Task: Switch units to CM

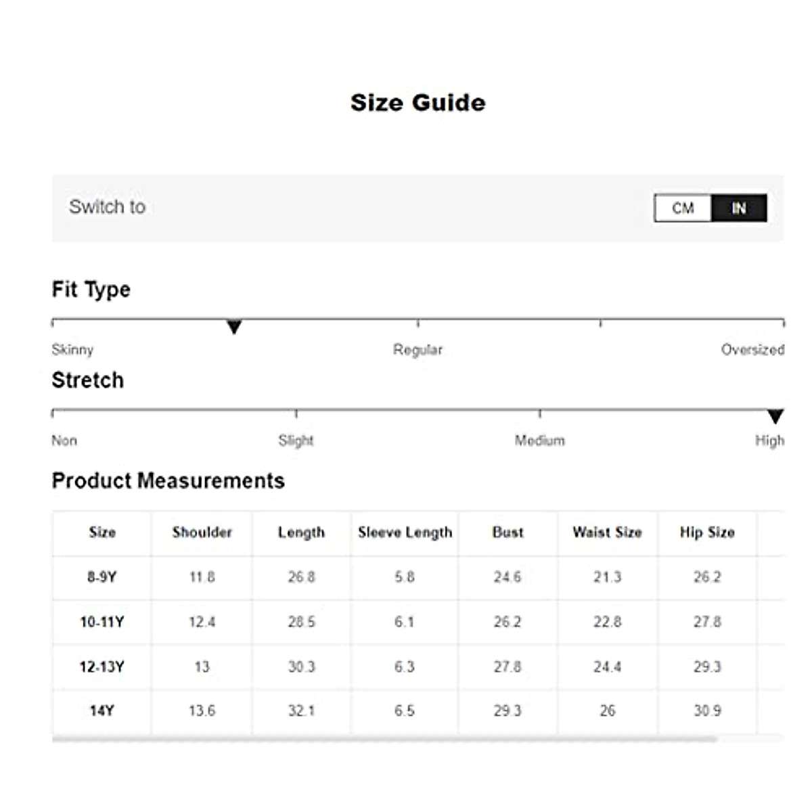Action: [x=683, y=208]
